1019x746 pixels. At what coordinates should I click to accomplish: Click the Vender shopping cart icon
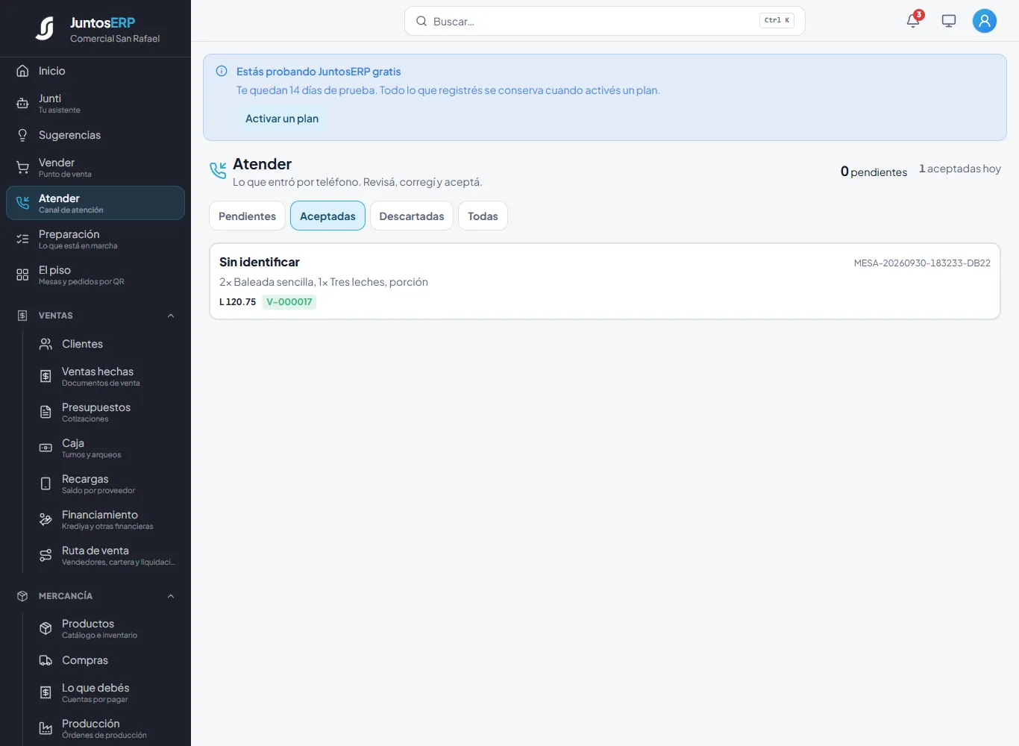(x=22, y=168)
